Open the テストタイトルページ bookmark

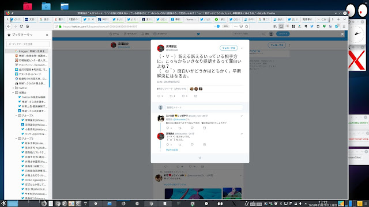click(x=30, y=74)
